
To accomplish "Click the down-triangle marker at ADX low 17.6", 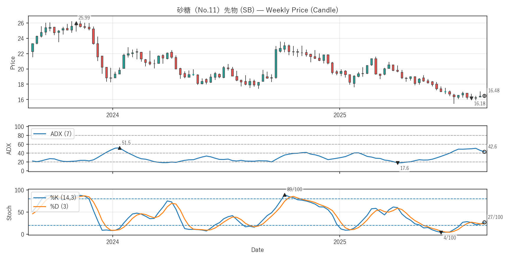I will tap(398, 163).
